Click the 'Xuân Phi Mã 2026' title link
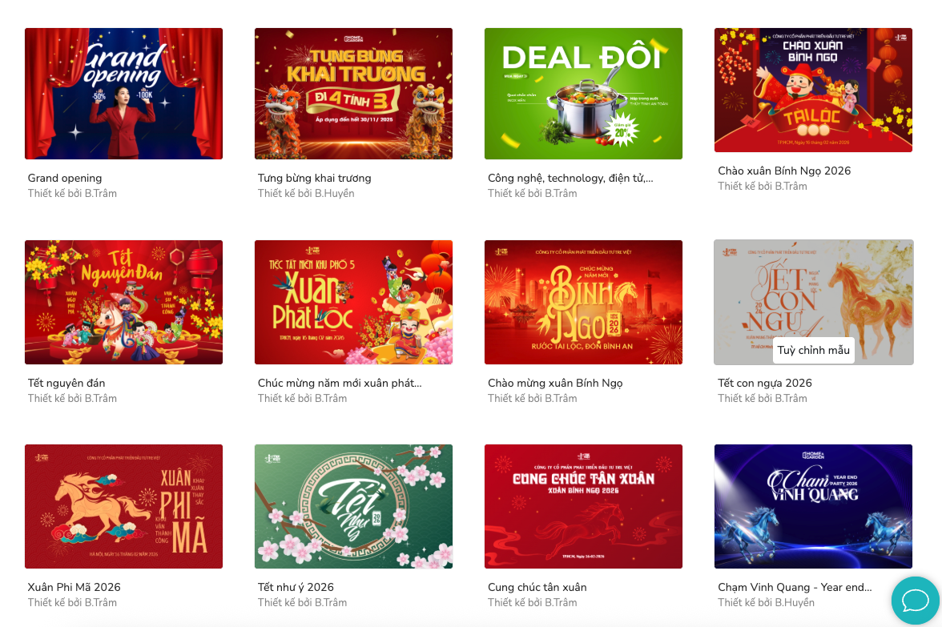The width and height of the screenshot is (942, 627). [74, 587]
